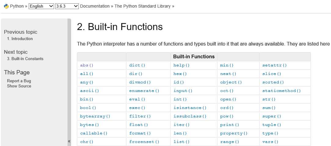Open the oct() function link
The image size is (331, 146).
[x=227, y=91]
